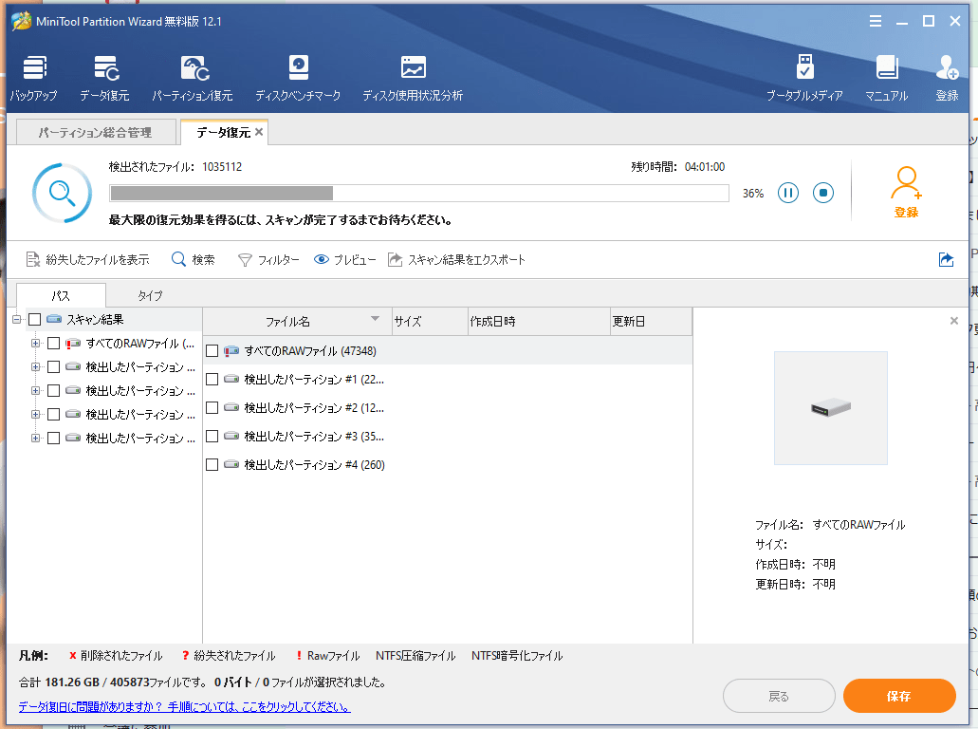
Task: Collapse the スキャン結果 tree root
Action: pos(17,320)
